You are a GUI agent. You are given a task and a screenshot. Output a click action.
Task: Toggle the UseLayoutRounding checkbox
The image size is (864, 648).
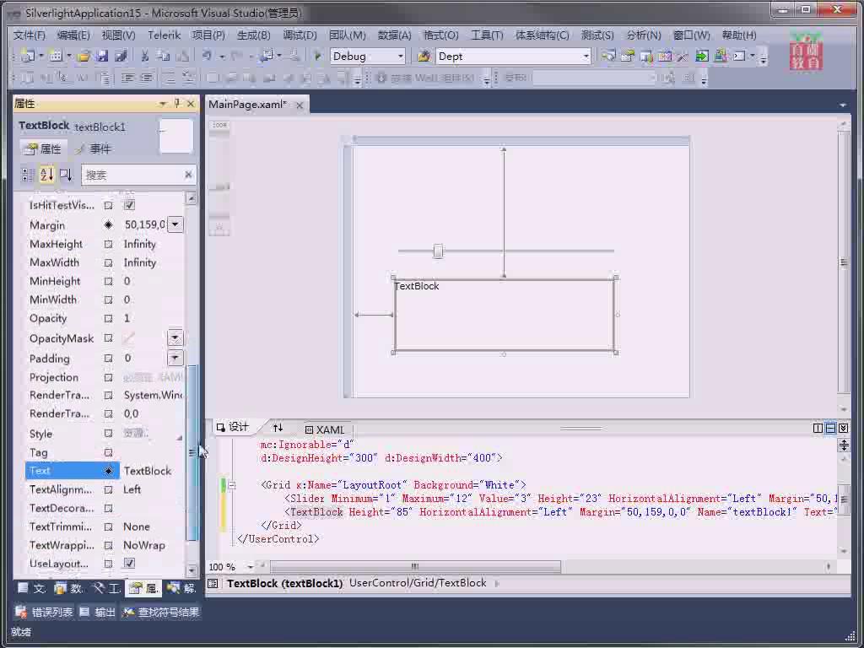129,563
